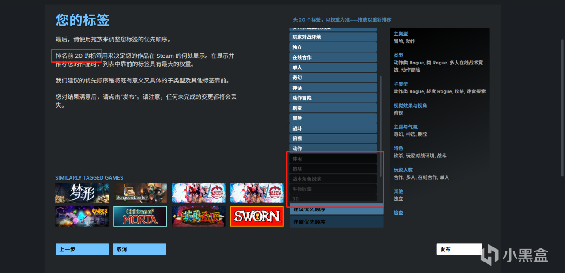The image size is (565, 273).
Task: Click the 其他 category heading
Action: [399, 191]
